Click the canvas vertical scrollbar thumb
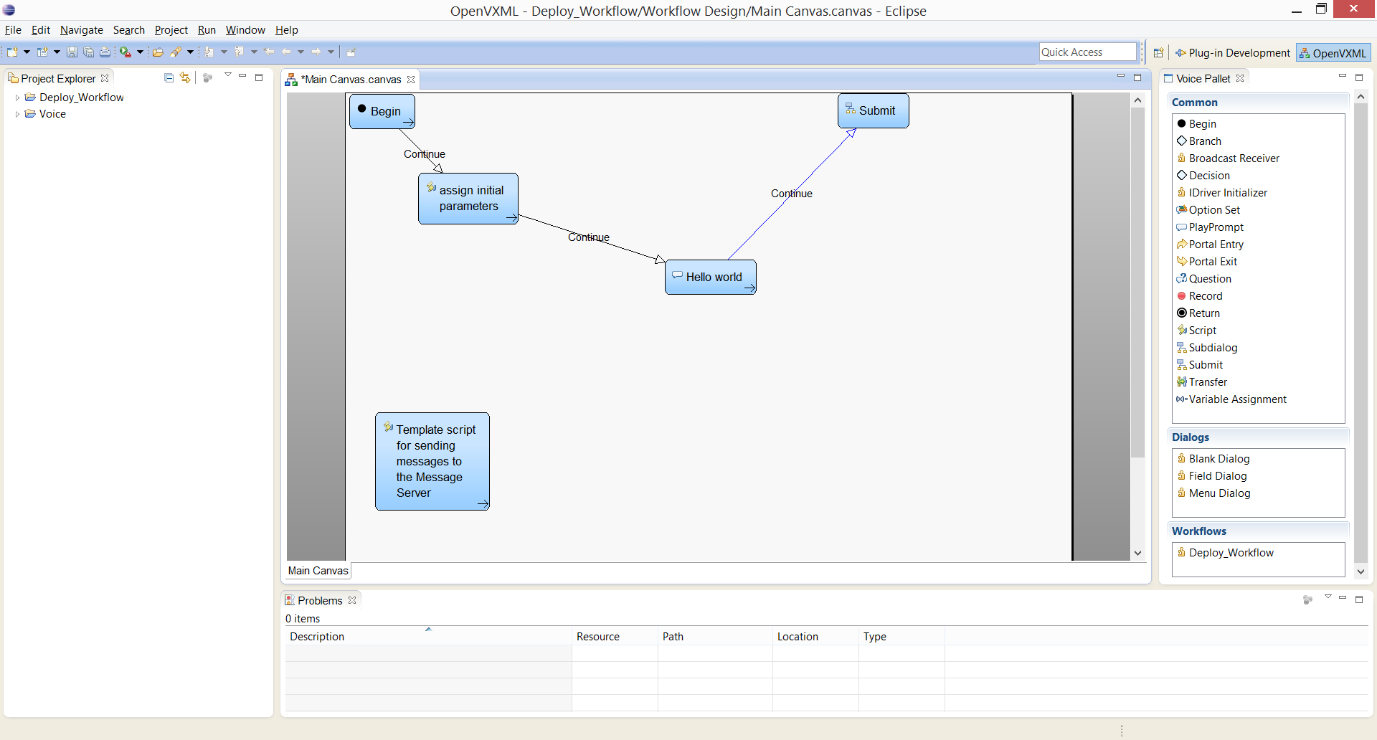The image size is (1377, 740). click(x=1138, y=283)
